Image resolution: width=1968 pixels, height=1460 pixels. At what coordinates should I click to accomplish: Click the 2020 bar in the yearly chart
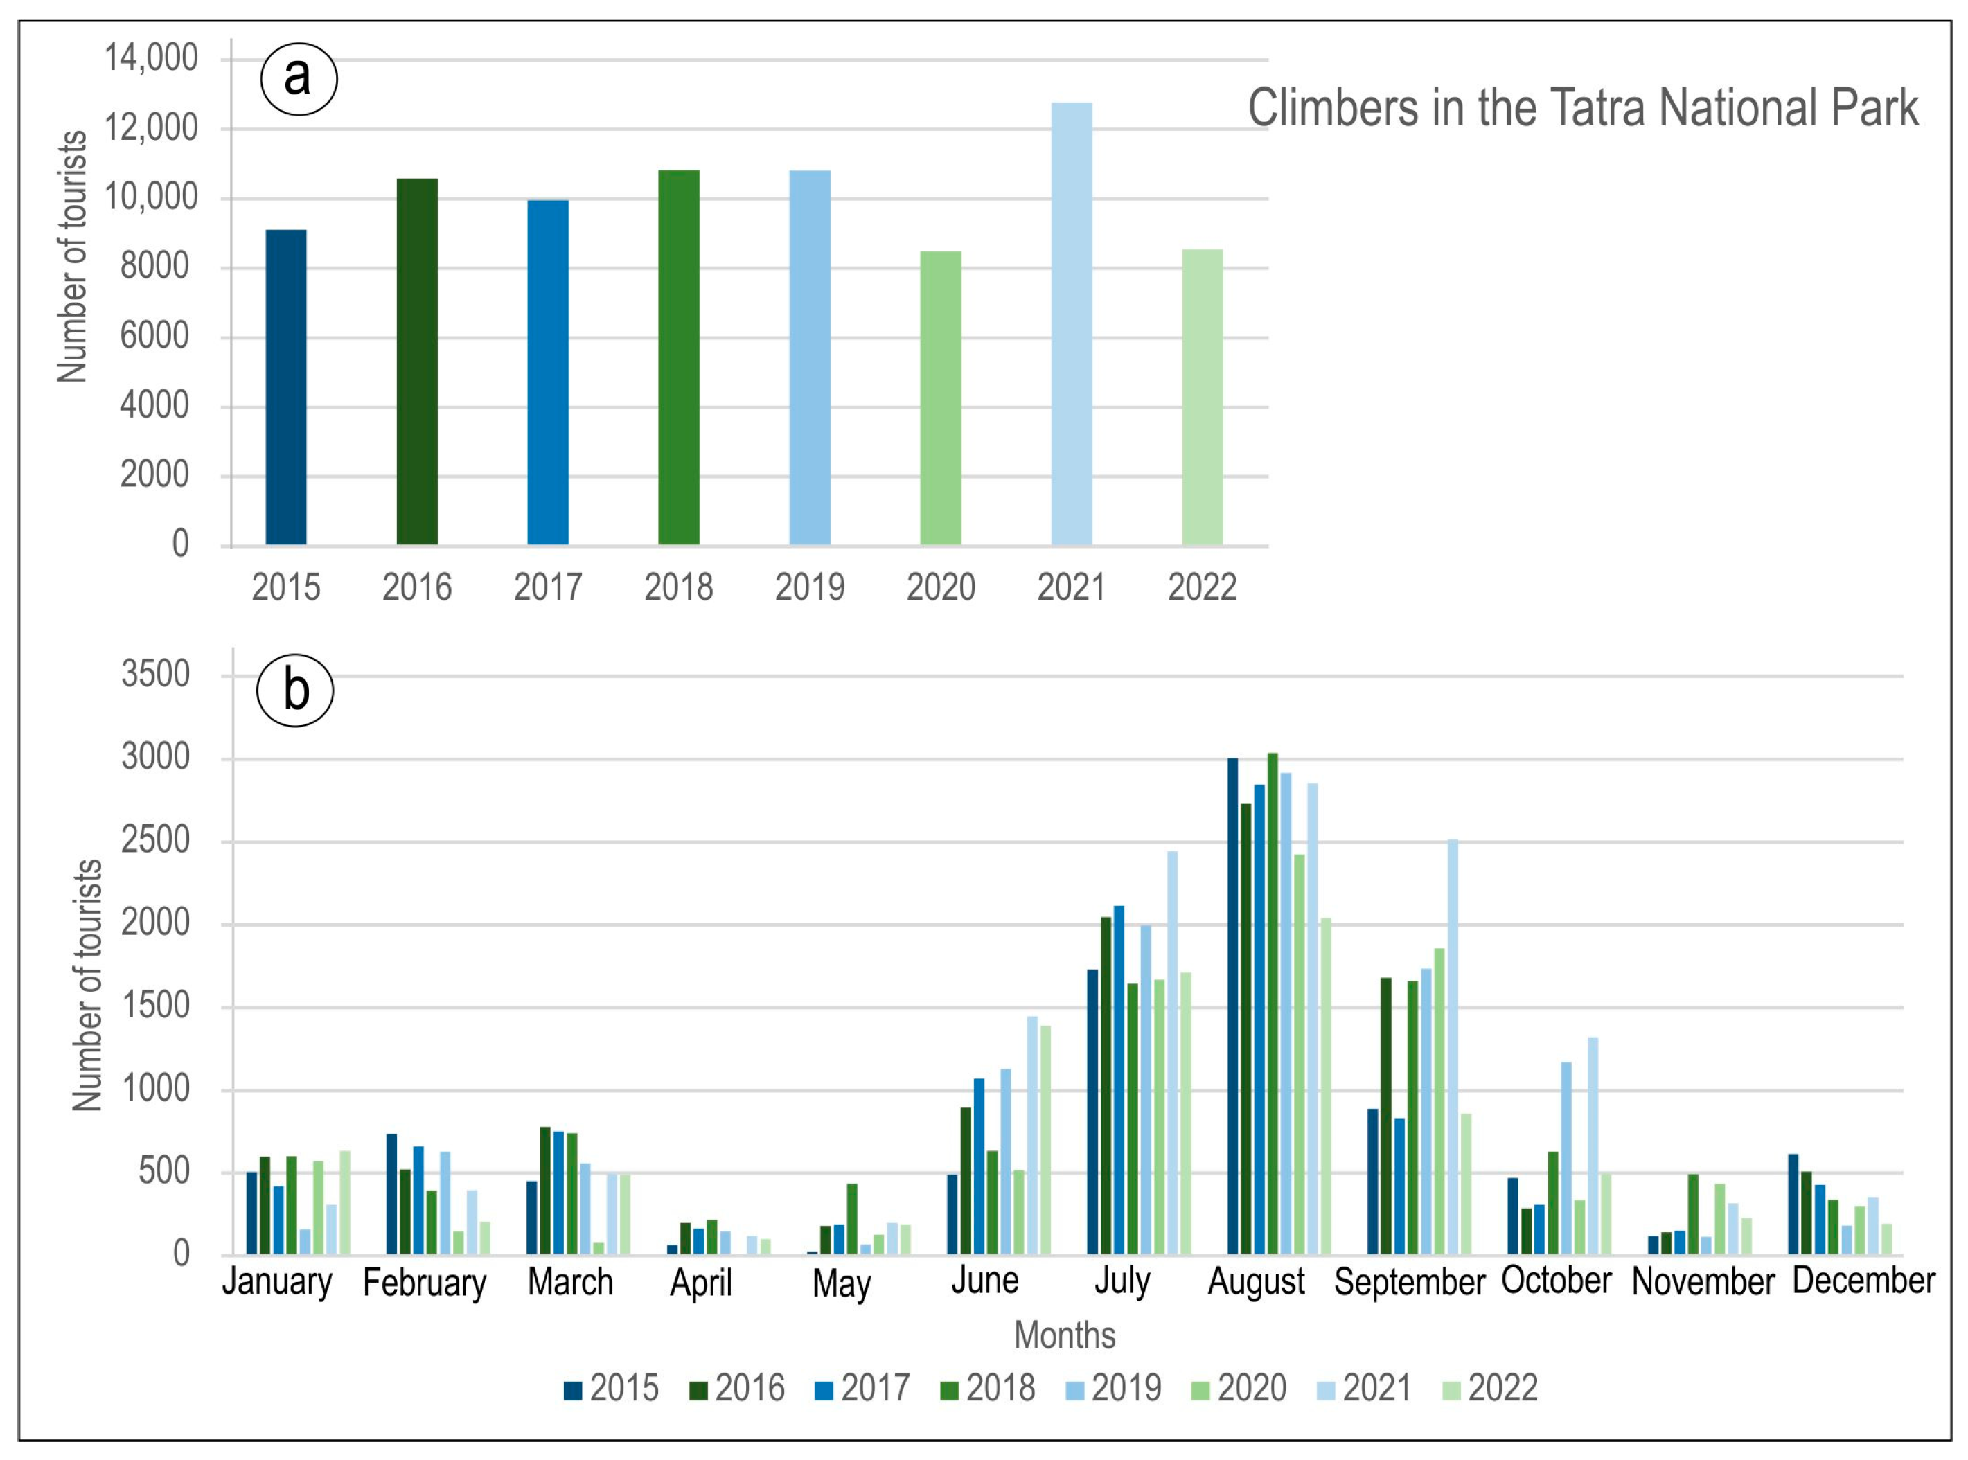click(x=940, y=398)
